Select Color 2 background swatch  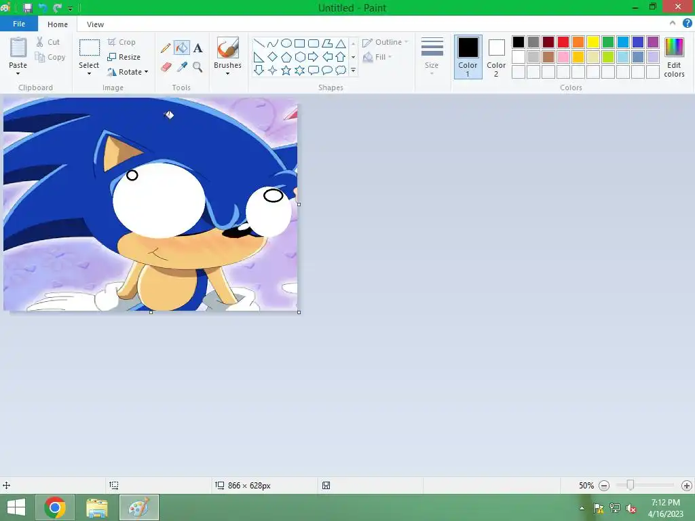496,57
